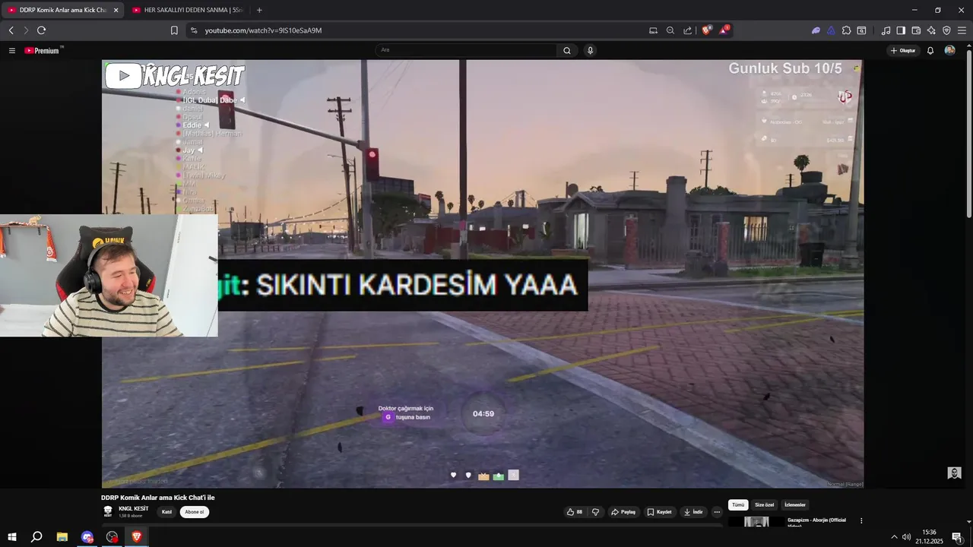
Task: Open the Brave main hamburger menu
Action: pos(962,30)
